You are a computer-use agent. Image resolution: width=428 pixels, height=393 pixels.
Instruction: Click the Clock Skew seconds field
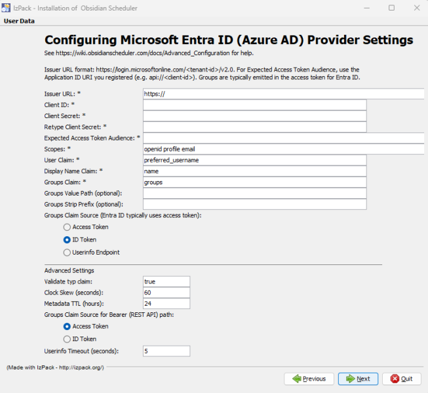coord(166,293)
